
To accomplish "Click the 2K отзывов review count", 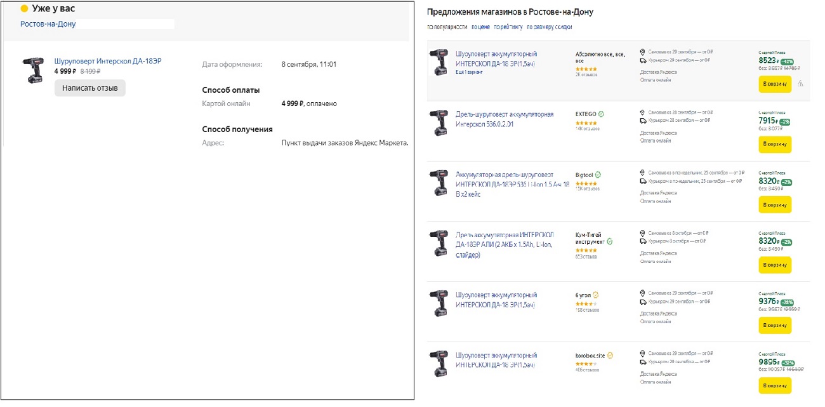I will [x=586, y=75].
